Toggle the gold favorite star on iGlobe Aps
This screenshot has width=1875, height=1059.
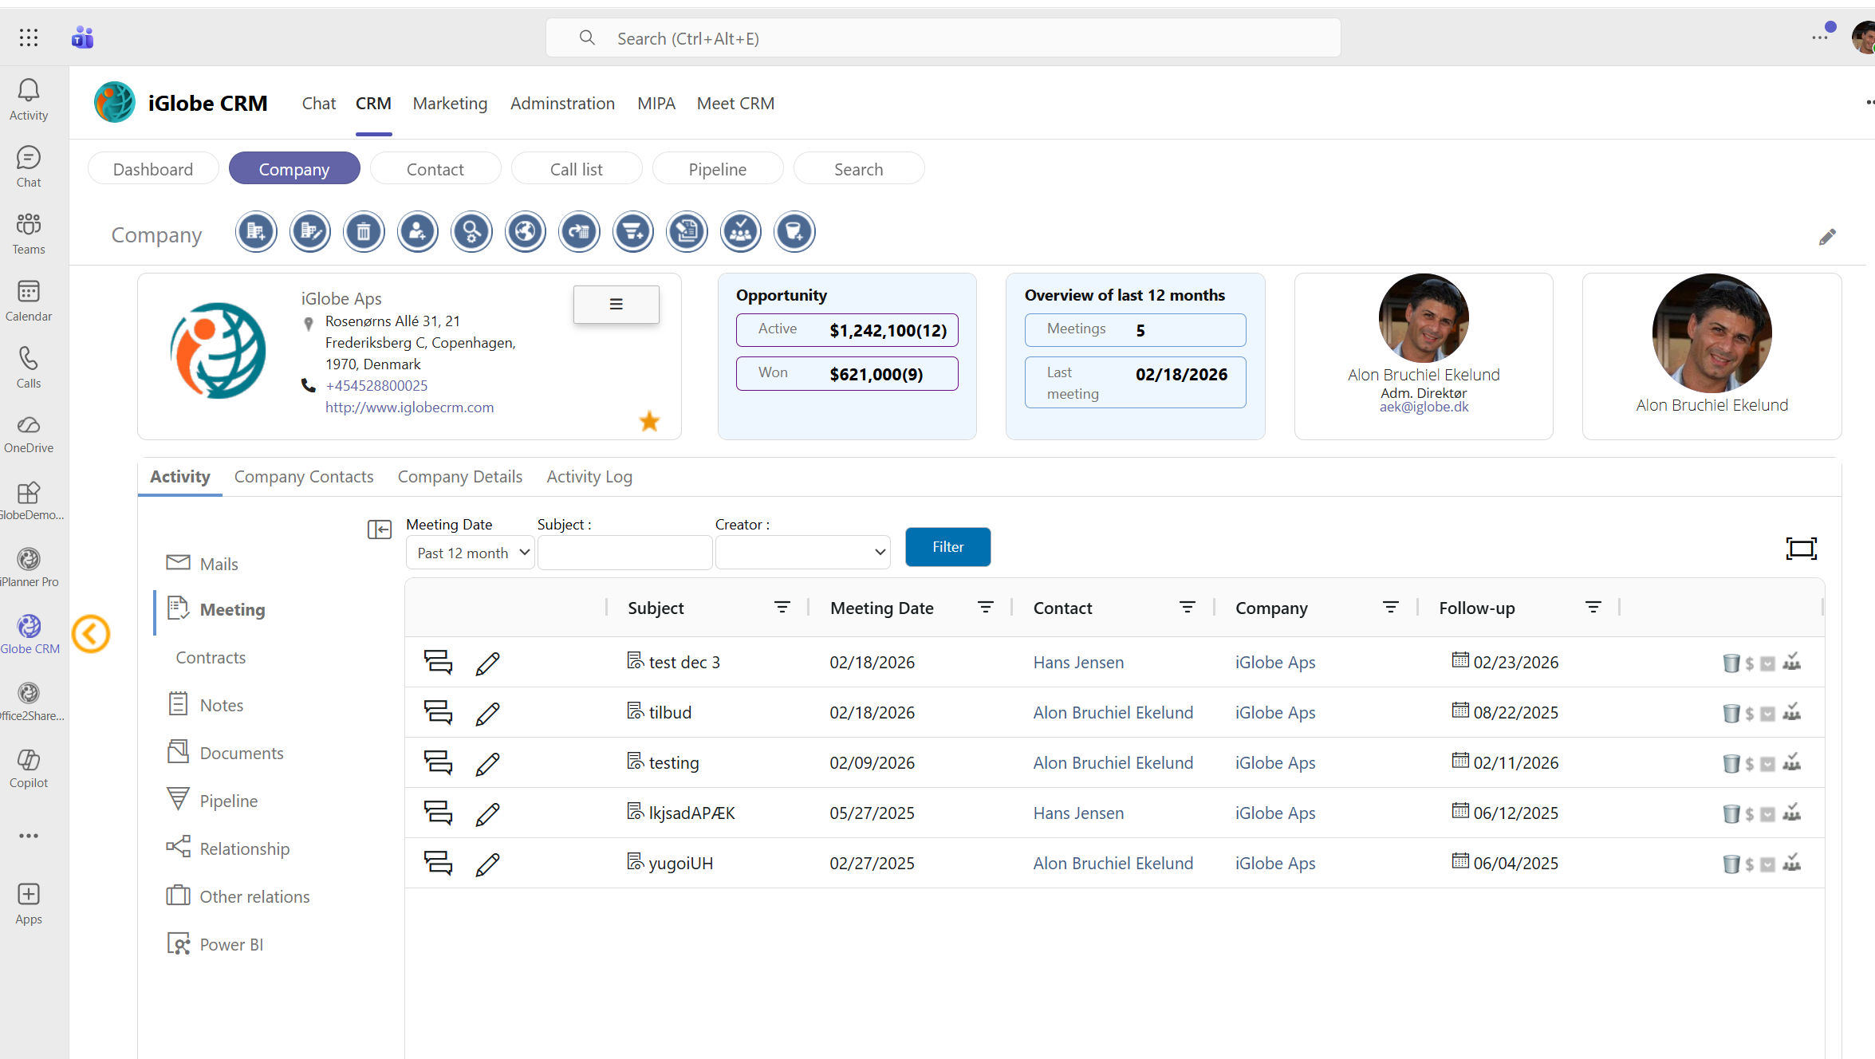(x=649, y=421)
